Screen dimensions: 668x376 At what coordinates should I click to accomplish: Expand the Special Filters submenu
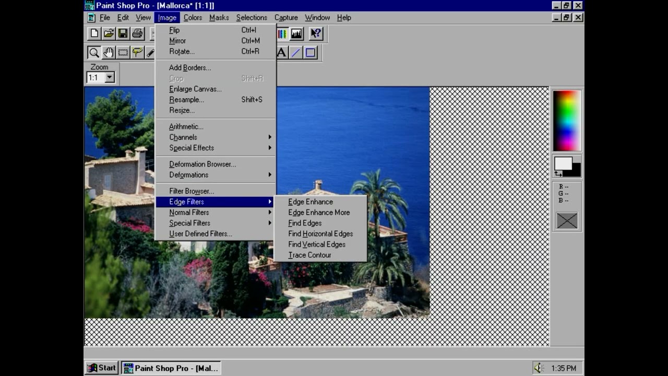point(216,223)
